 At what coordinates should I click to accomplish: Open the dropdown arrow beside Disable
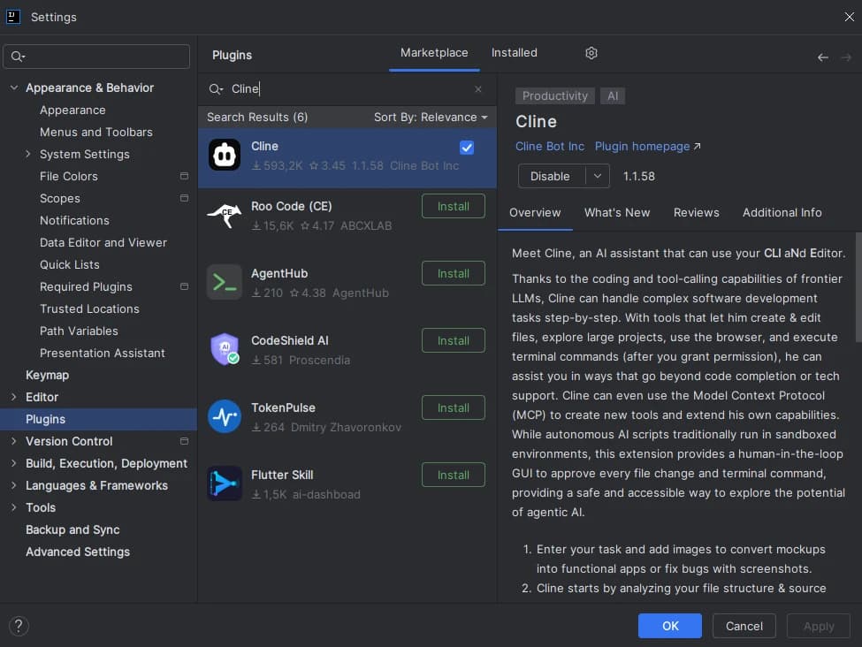[x=597, y=176]
